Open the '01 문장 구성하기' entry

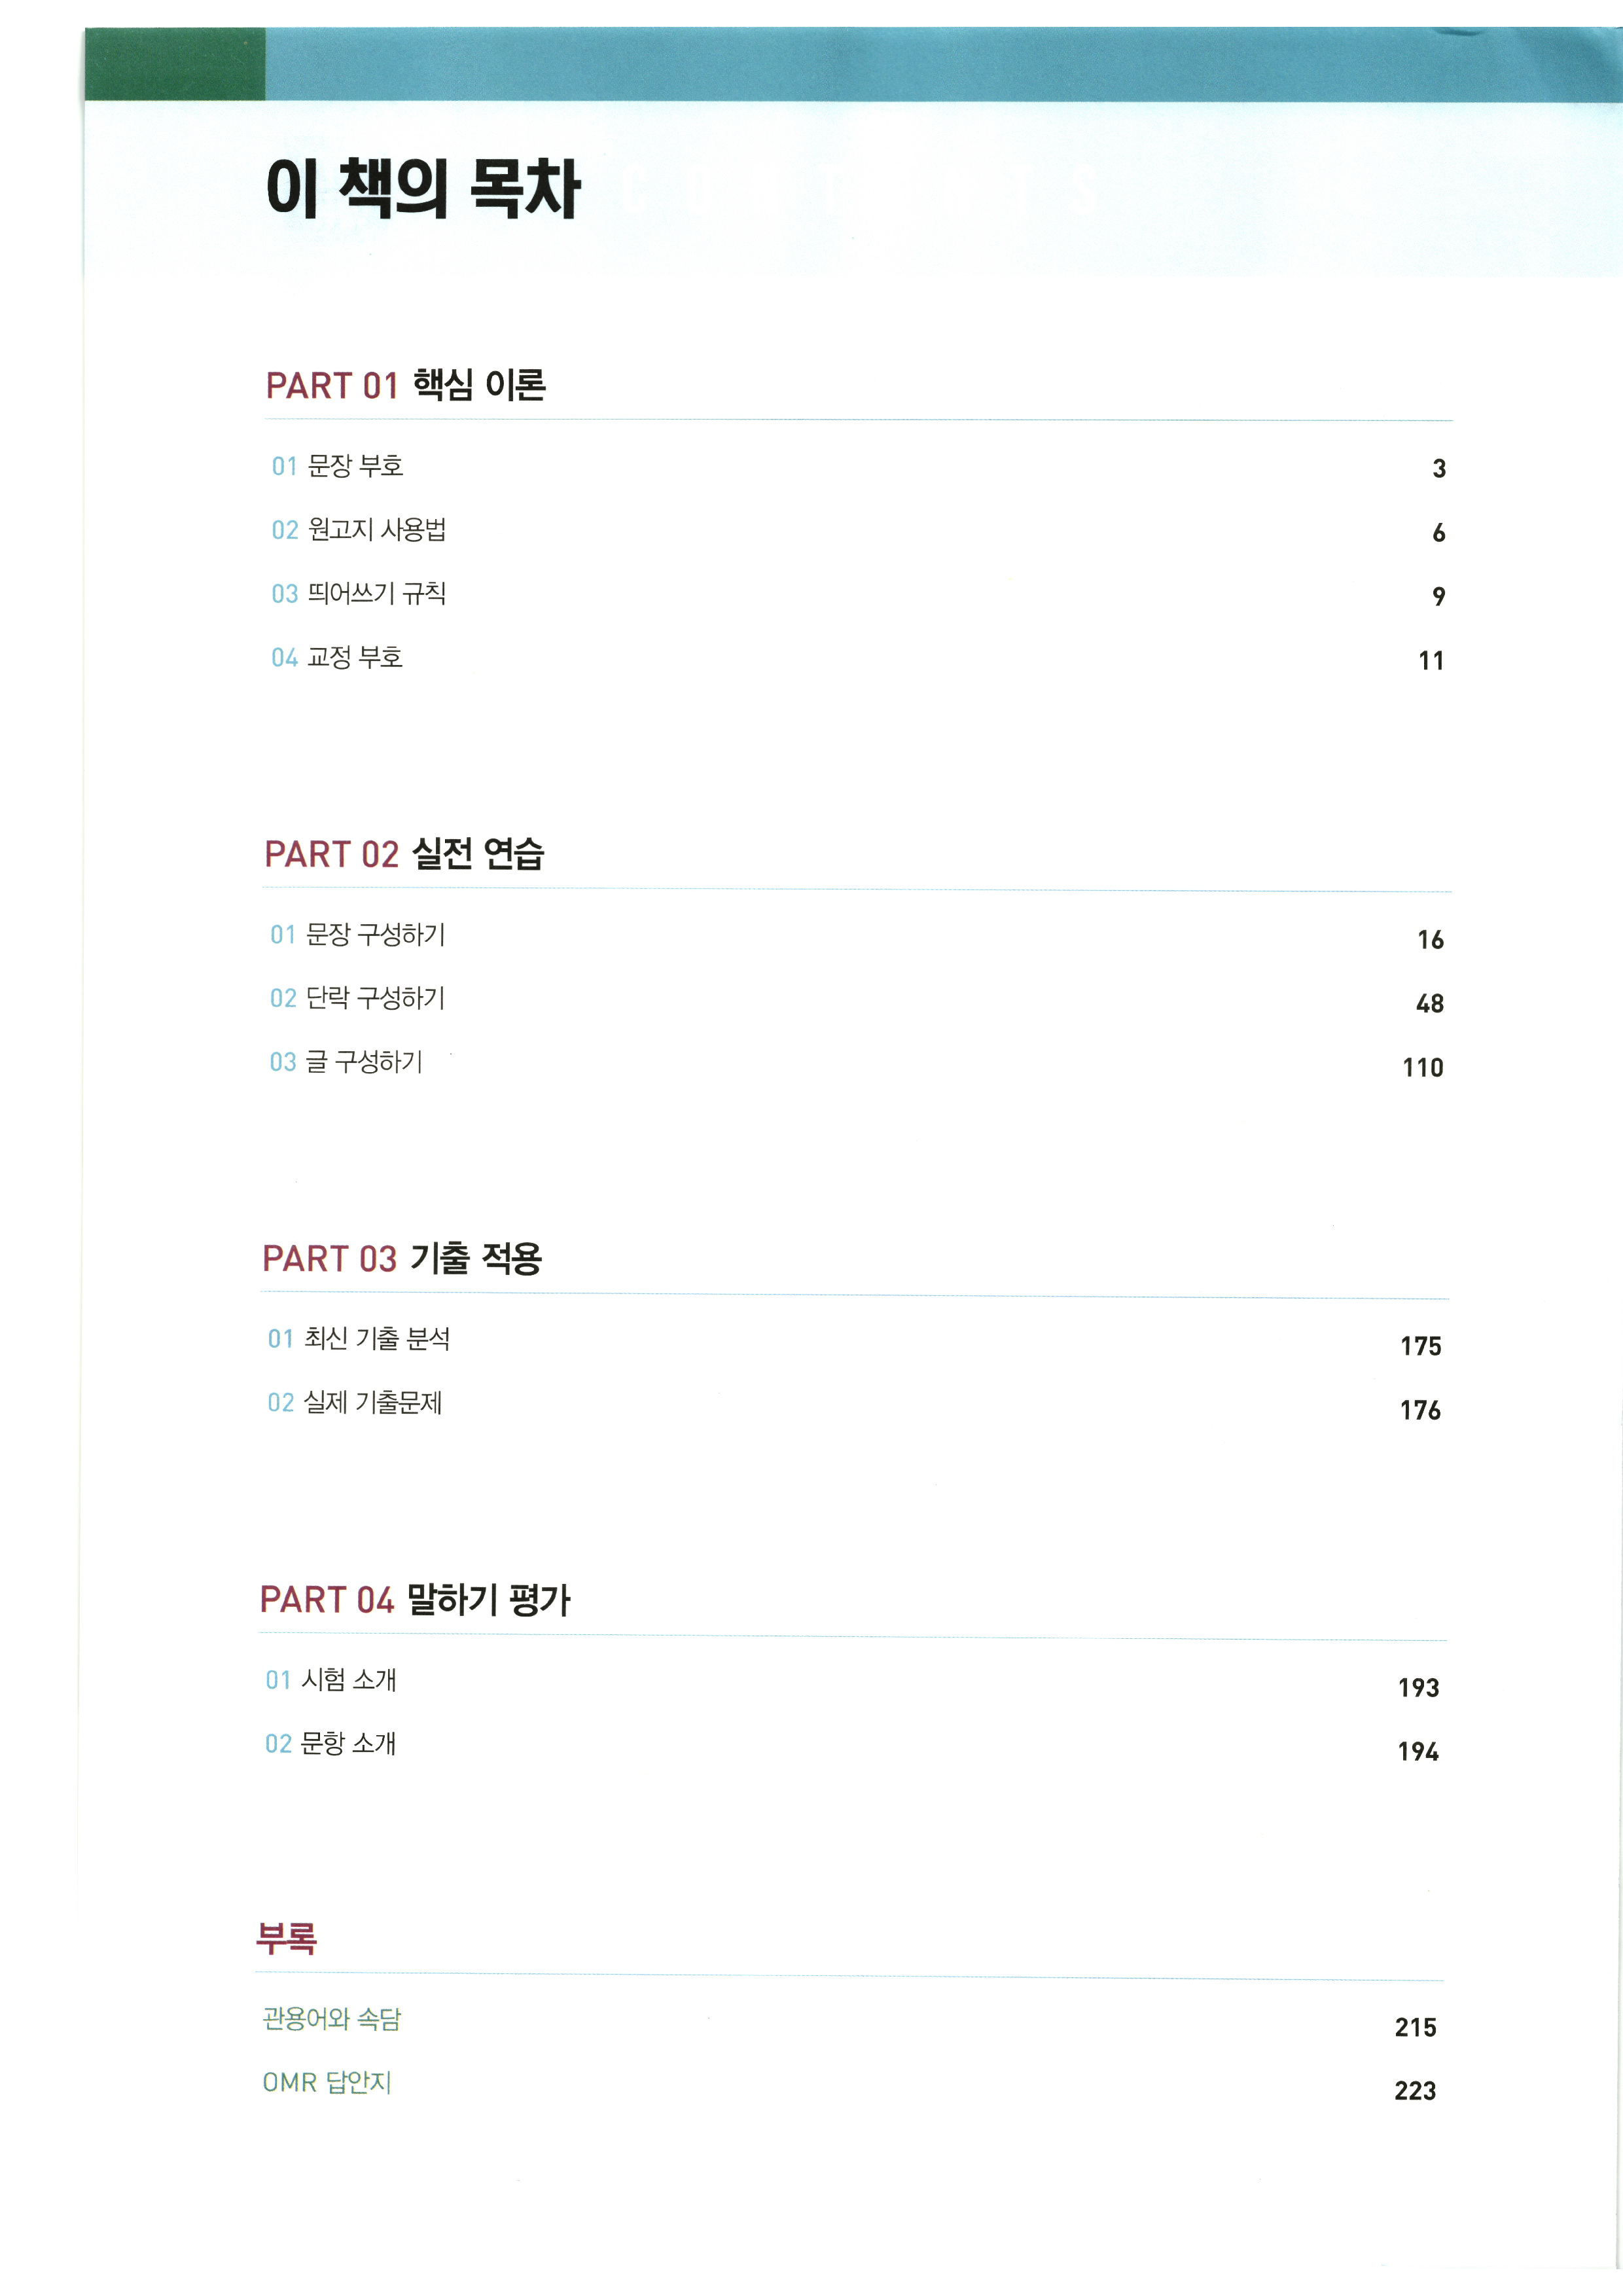[x=358, y=935]
